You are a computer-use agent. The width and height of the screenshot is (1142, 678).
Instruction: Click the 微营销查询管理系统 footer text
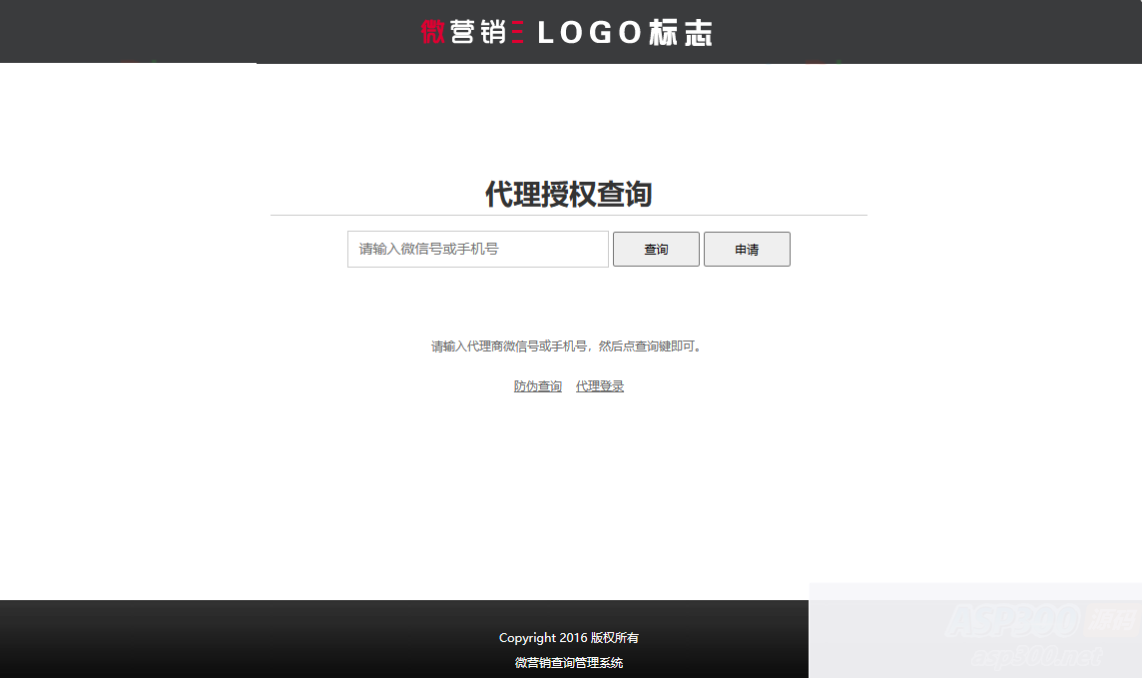coord(569,662)
